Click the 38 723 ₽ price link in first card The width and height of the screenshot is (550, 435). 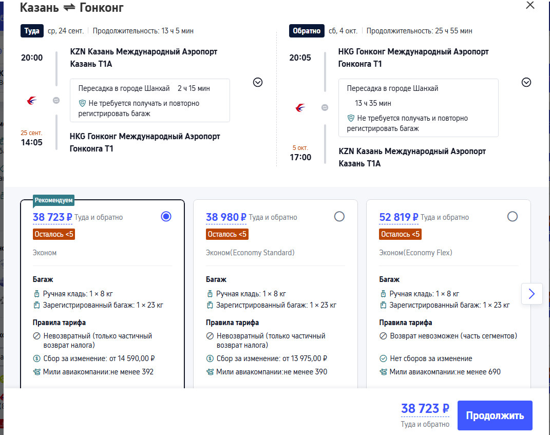point(52,217)
